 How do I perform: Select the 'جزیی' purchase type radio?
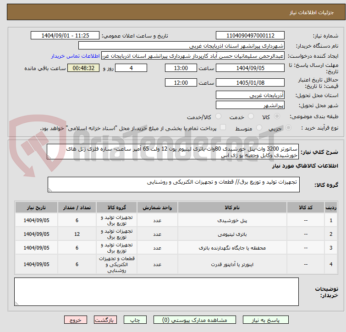(x=288, y=128)
